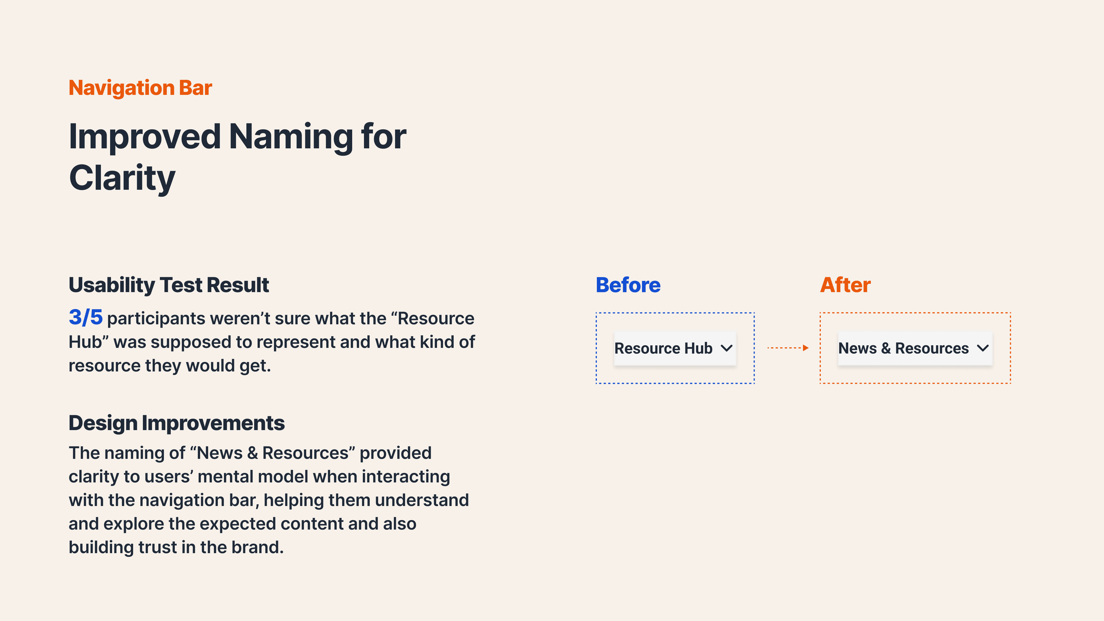Click the blue Before heading
The image size is (1104, 621).
[x=628, y=285]
